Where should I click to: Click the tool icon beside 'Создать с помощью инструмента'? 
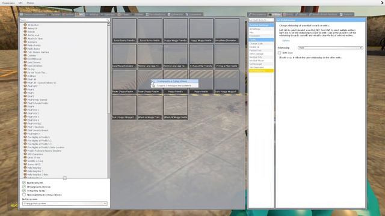[153, 85]
